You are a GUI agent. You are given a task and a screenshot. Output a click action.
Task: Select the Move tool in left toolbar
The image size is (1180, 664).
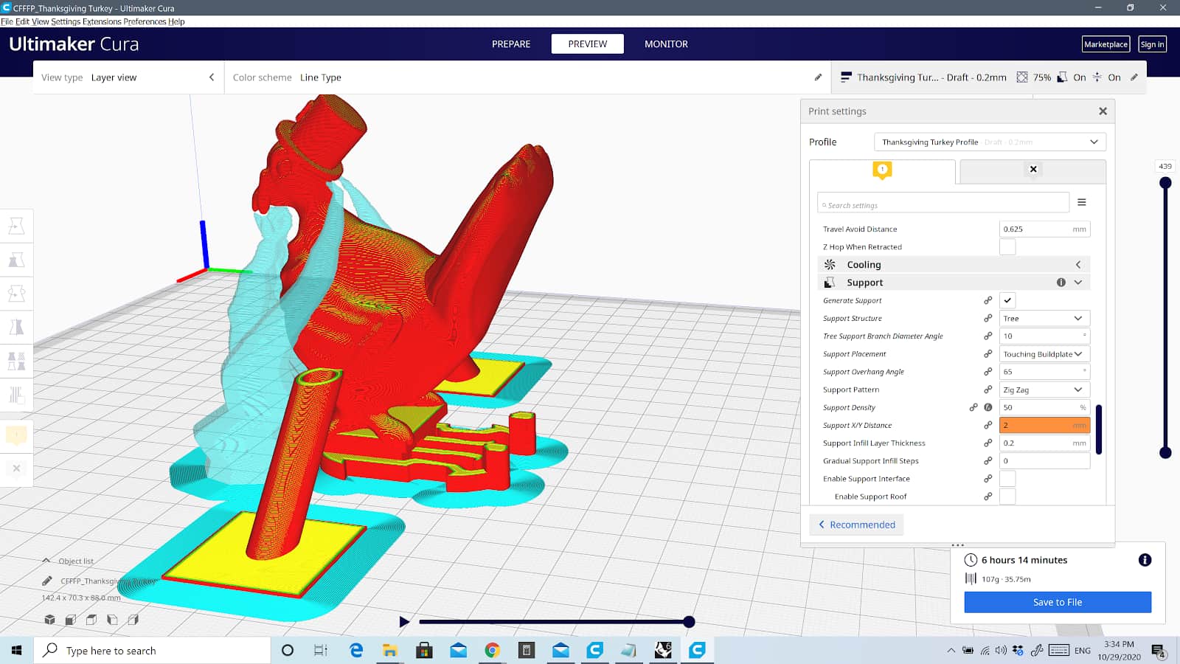(16, 226)
